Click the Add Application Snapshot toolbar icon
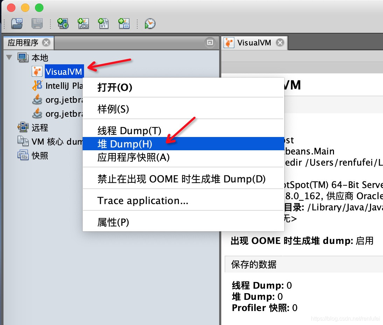Screen dimensions: 383x325 (124, 23)
